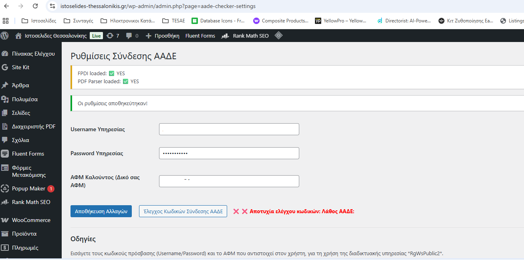Click Προσθήκη in admin bar

click(x=167, y=36)
